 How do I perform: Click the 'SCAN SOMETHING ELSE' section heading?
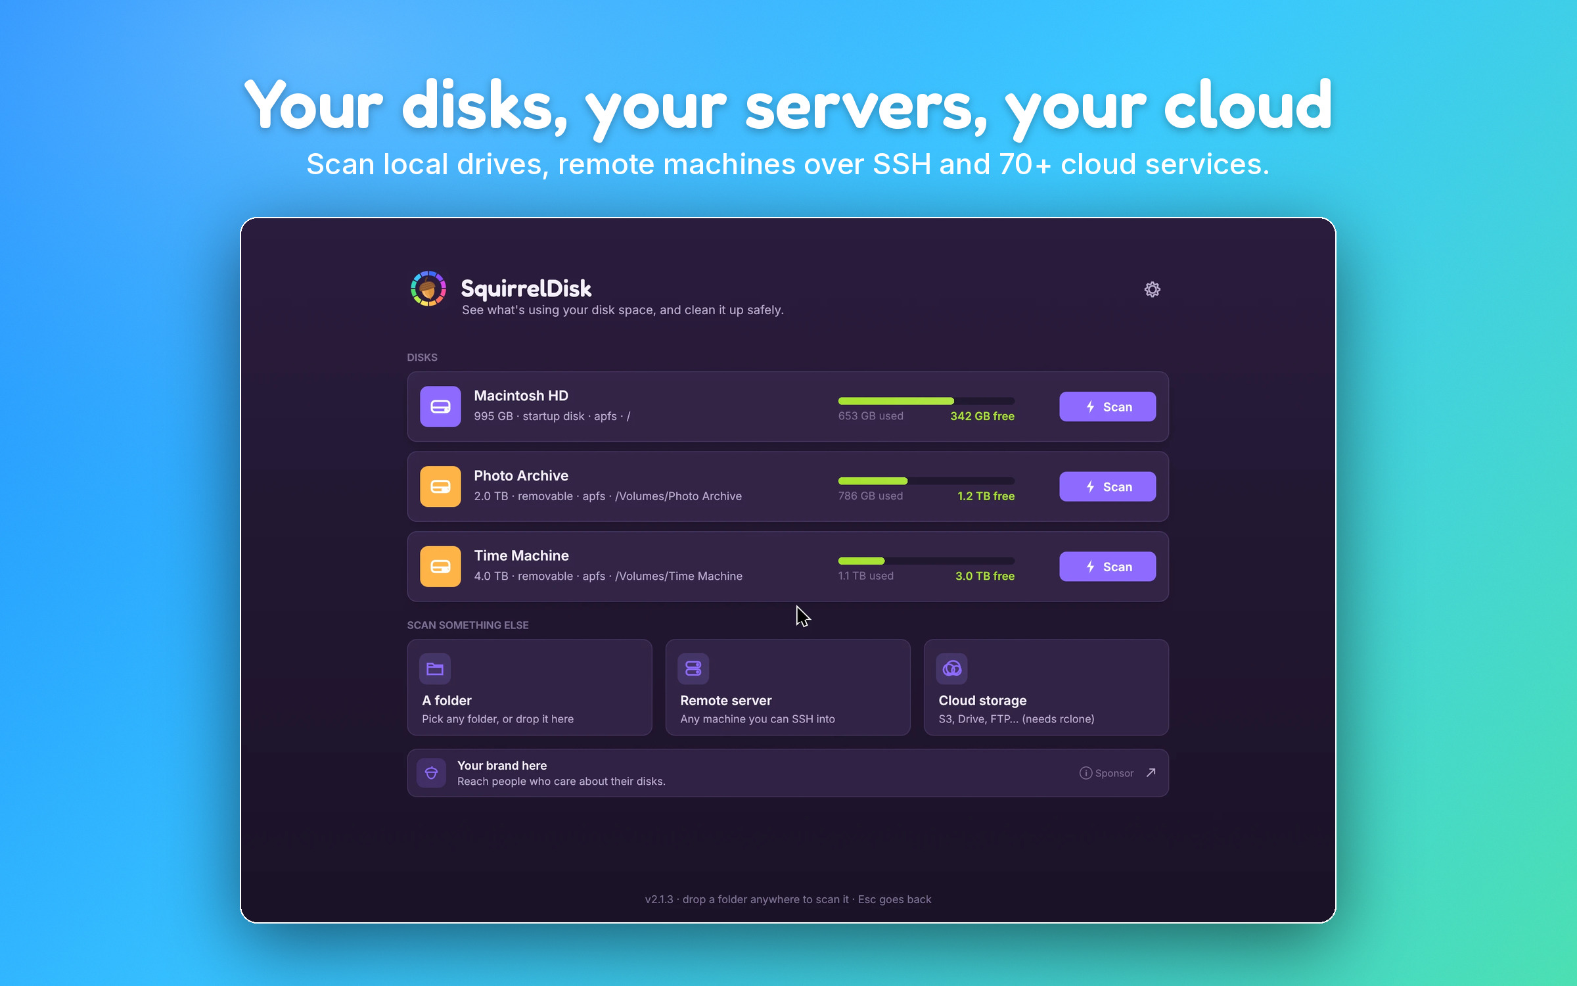468,625
